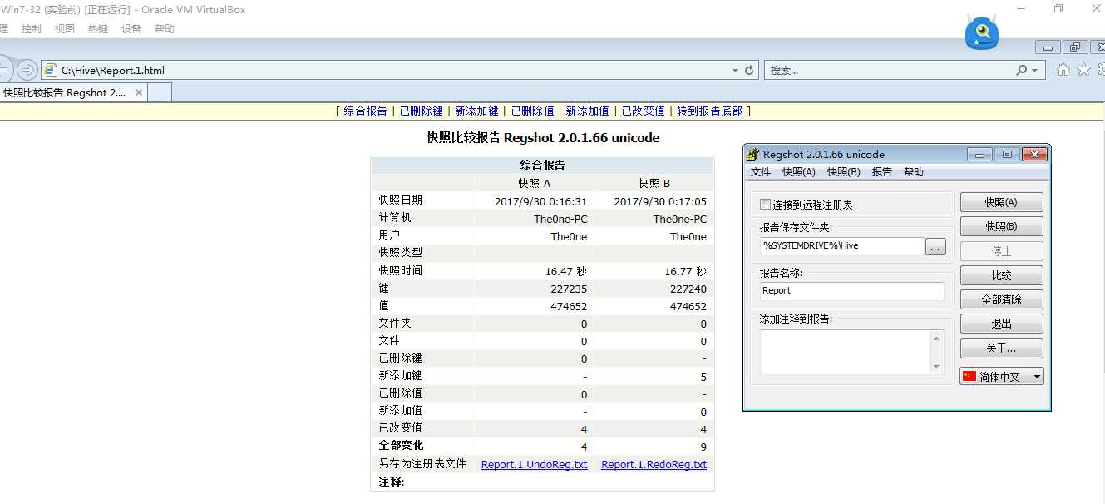
Task: Click the 快照(B) button in Regshot
Action: coord(1001,226)
